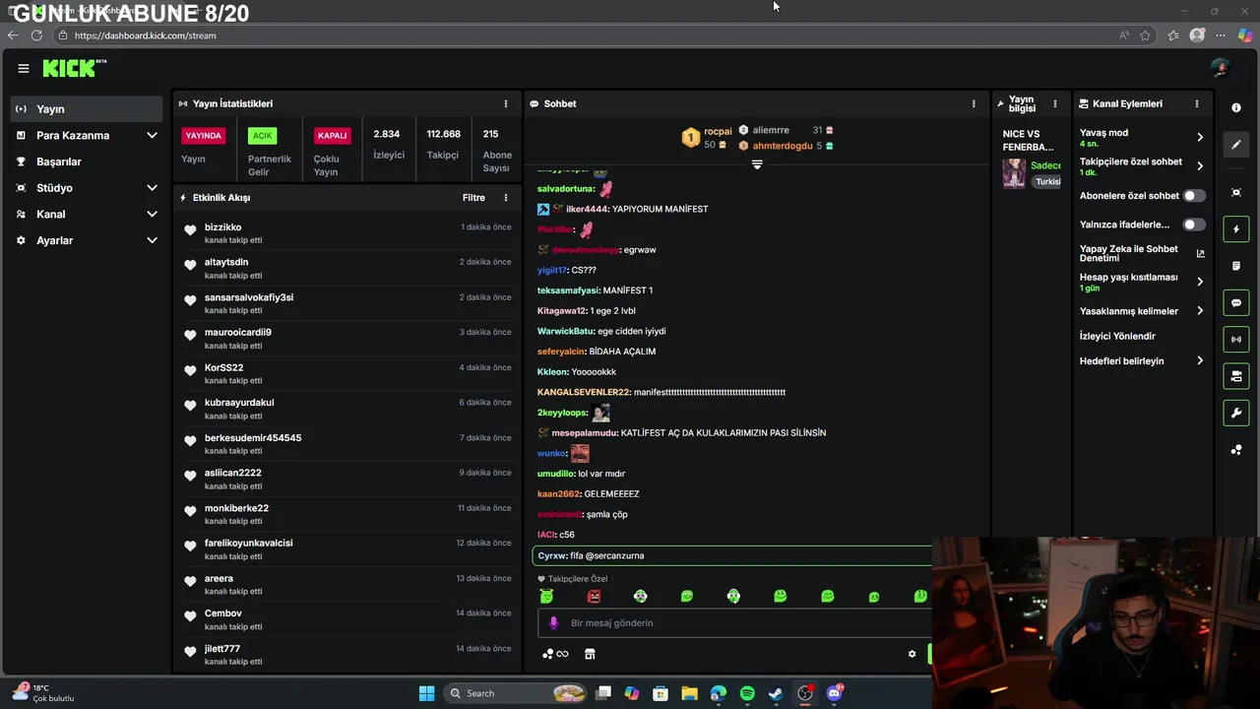
Task: Open the info icon in the right sidebar
Action: pos(1236,107)
